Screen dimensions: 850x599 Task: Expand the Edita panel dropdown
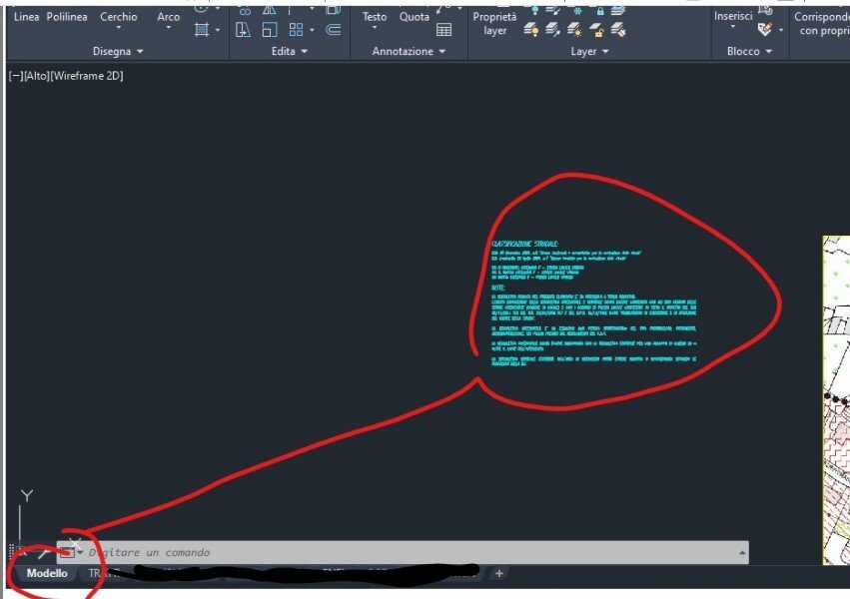[290, 52]
